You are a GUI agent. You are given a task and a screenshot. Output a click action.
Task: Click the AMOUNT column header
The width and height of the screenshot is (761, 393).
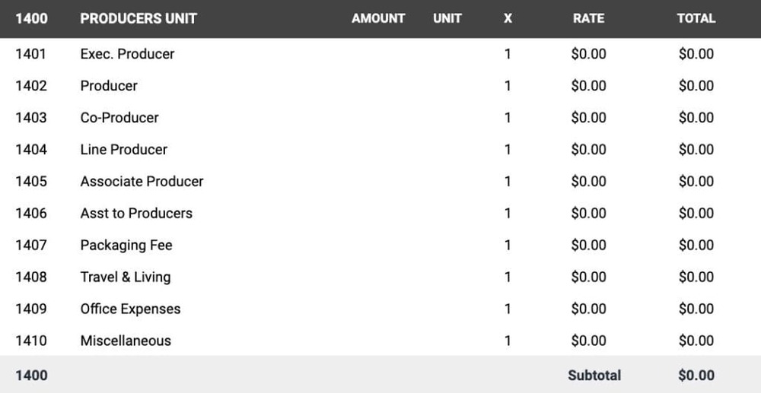[x=378, y=18]
